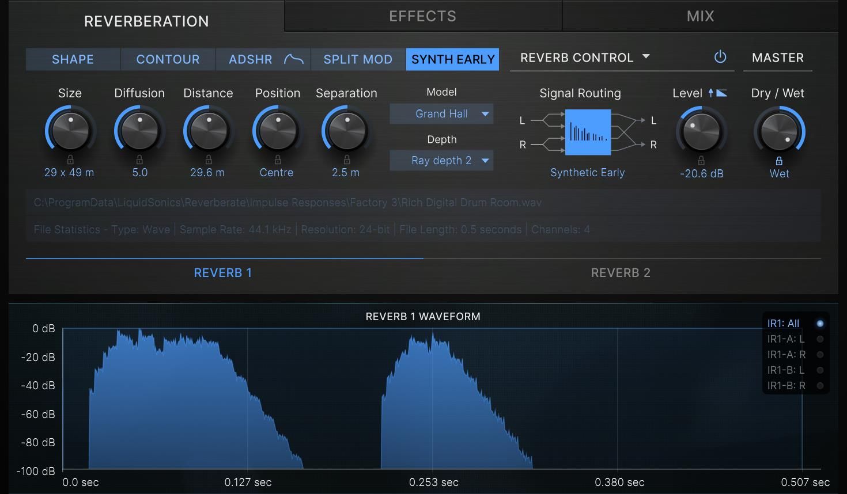Screen dimensions: 847x494
Task: Toggle the Reverb Control power icon
Action: coord(720,57)
